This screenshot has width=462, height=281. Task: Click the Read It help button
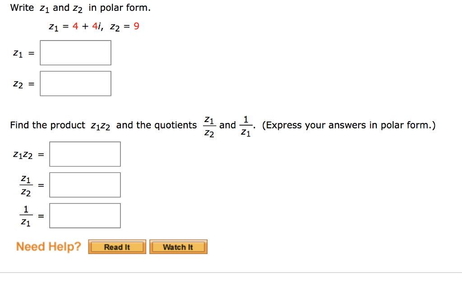(x=116, y=247)
